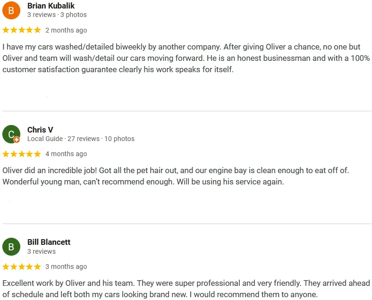
Task: Click Chris V's green avatar icon
Action: pyautogui.click(x=11, y=134)
